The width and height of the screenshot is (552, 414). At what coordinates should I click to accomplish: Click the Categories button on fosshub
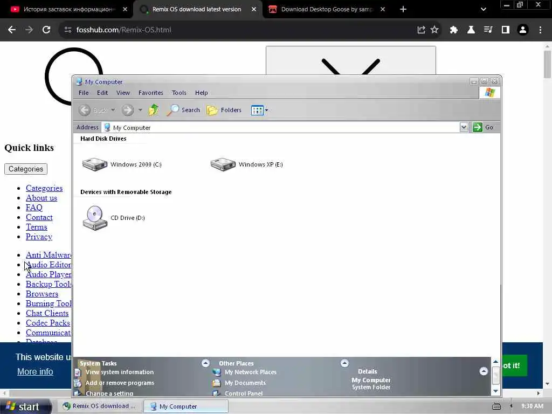26,169
